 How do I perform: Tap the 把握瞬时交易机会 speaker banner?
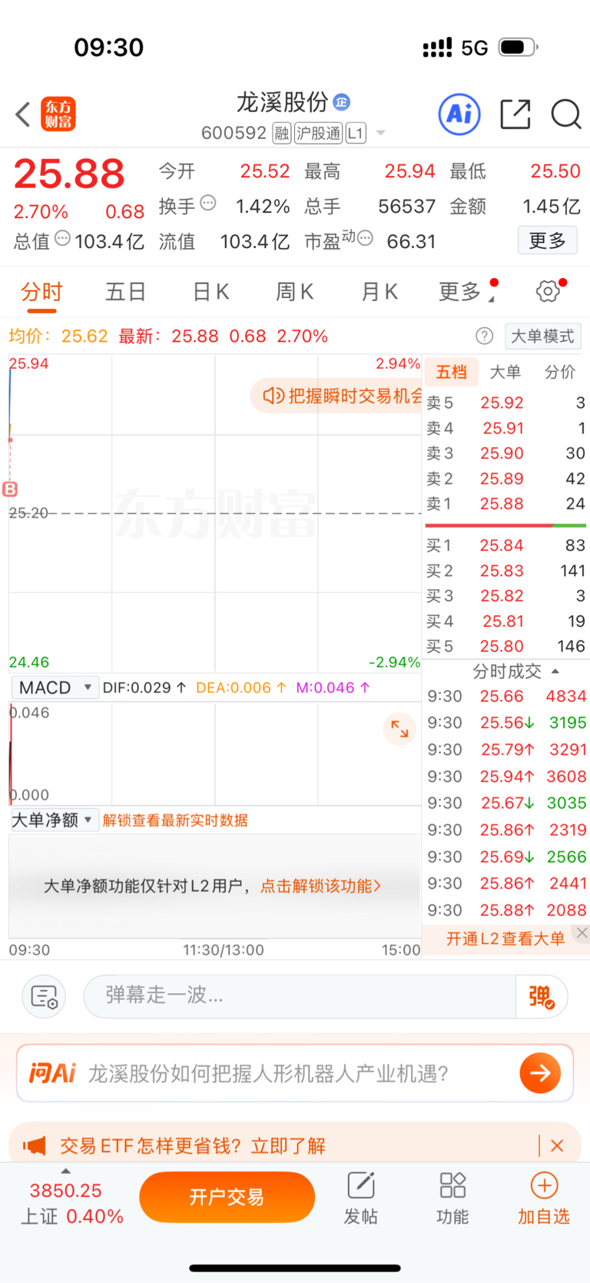[x=336, y=396]
